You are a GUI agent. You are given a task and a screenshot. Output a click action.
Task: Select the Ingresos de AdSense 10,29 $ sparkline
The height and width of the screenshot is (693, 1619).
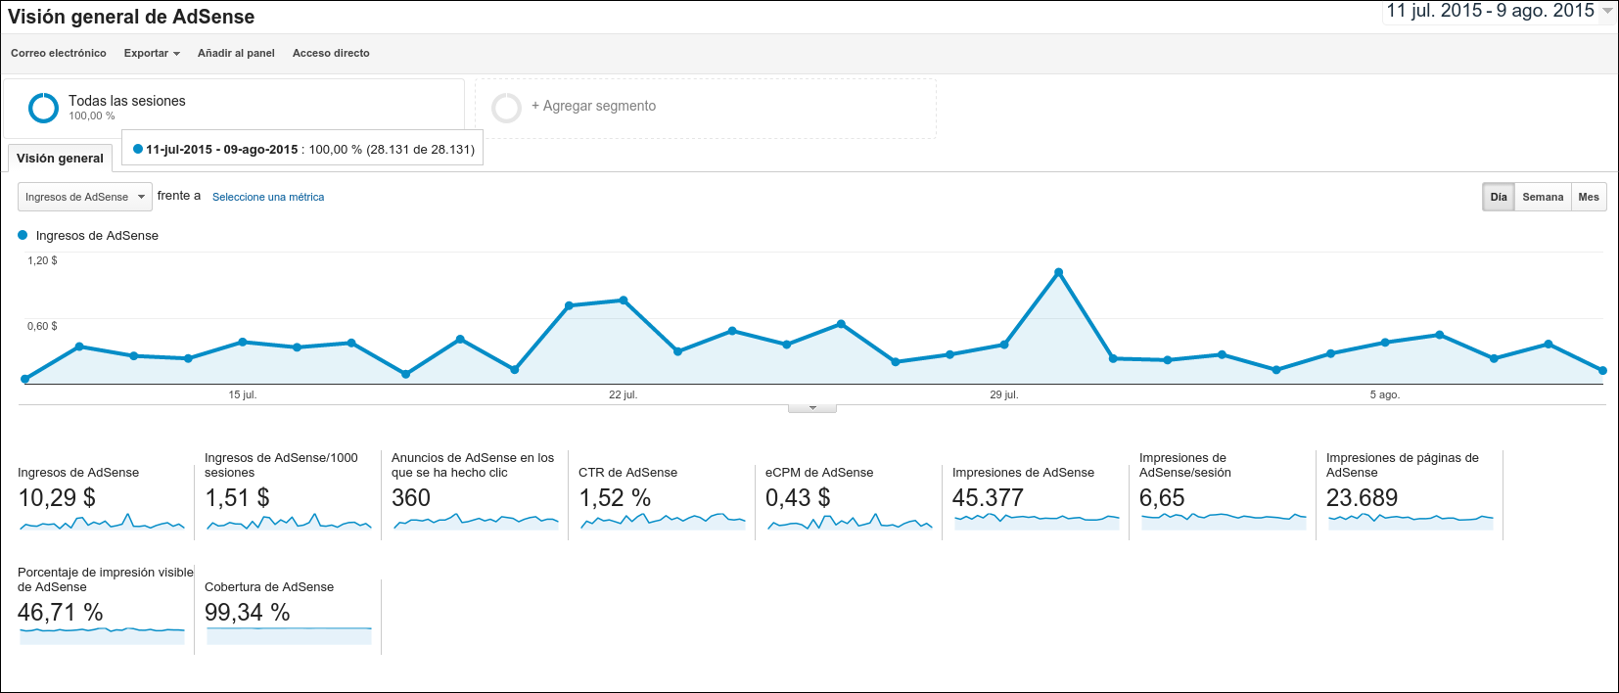(x=102, y=523)
